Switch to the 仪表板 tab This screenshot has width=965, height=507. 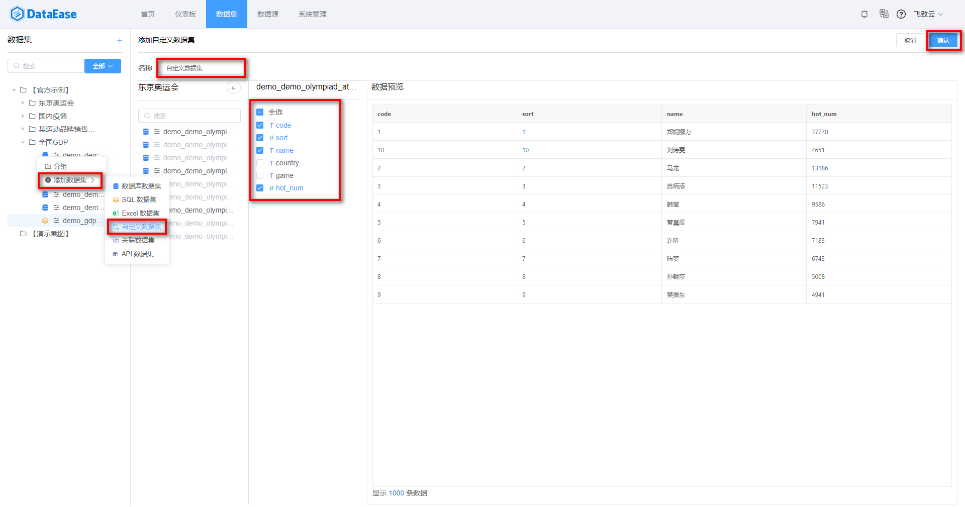click(x=185, y=14)
